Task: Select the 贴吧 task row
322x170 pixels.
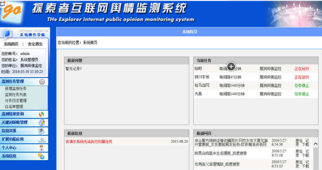Action: [256, 69]
